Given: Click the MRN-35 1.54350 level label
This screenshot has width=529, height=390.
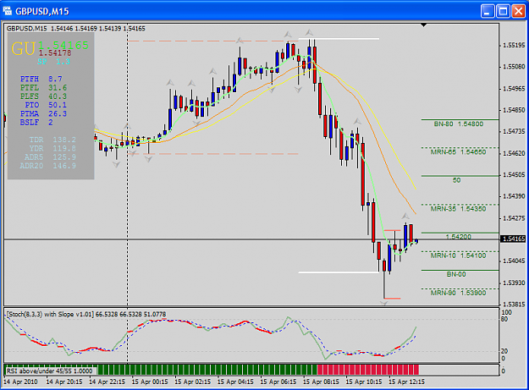Looking at the screenshot, I should point(458,209).
